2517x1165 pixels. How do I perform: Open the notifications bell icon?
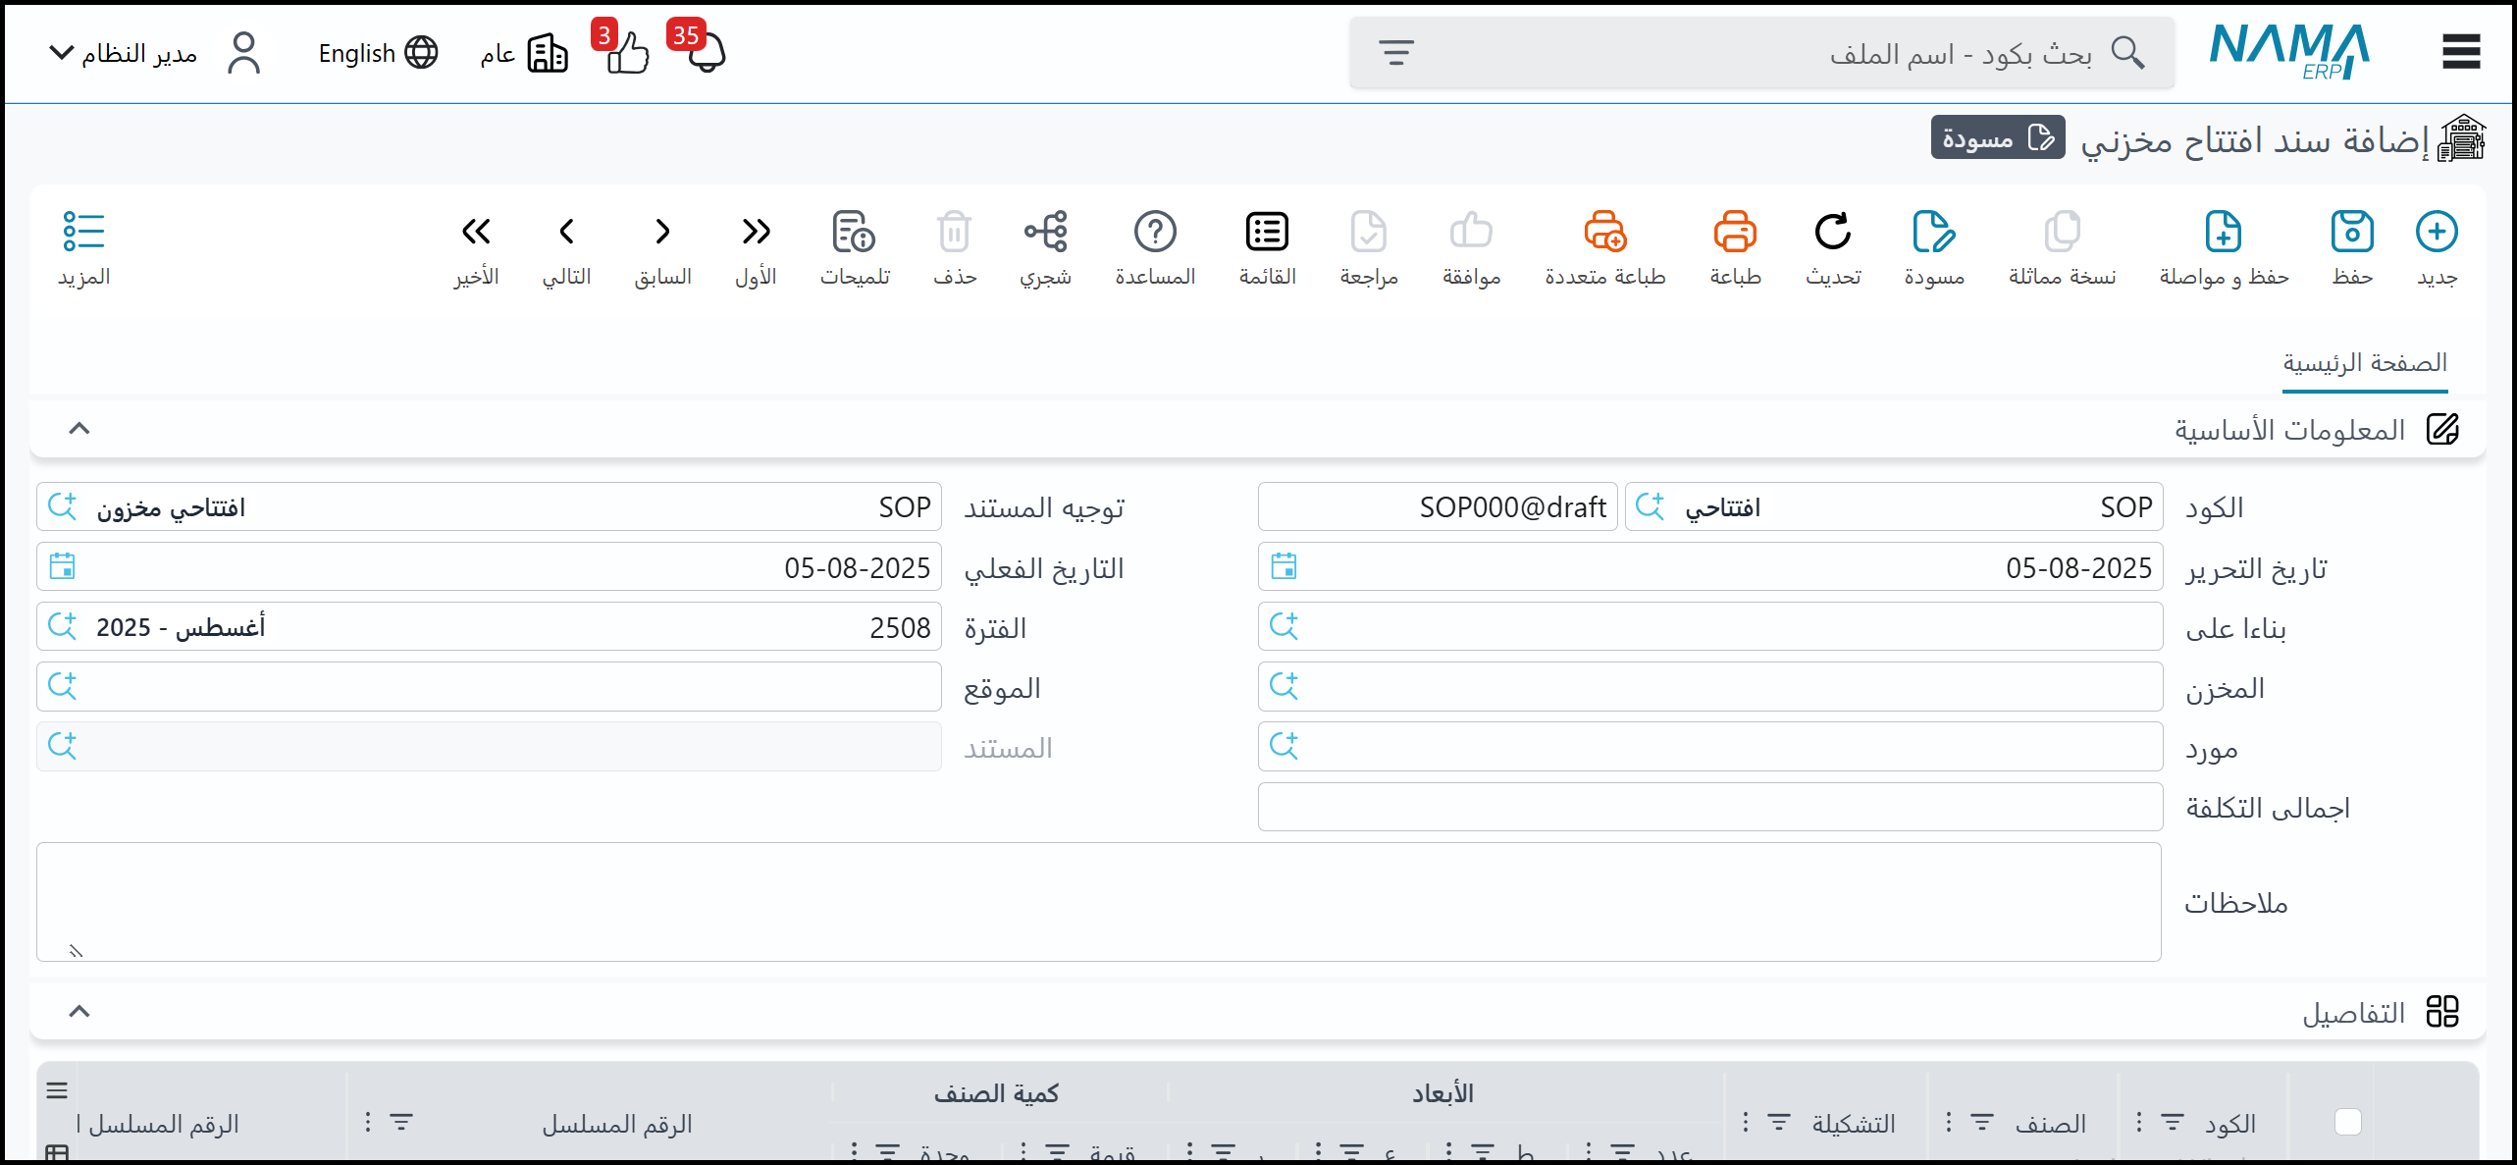point(705,53)
